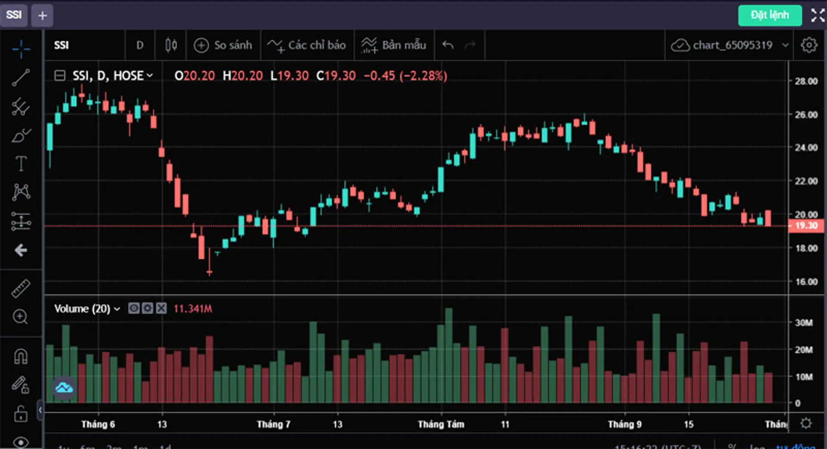The image size is (827, 449).
Task: Click the 28.00 price scale label
Action: 806,81
